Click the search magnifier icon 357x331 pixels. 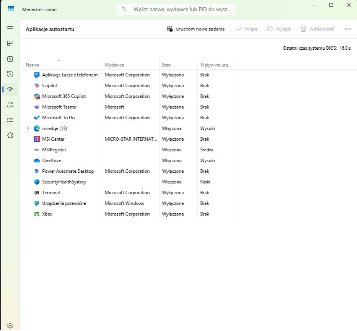pyautogui.click(x=124, y=9)
